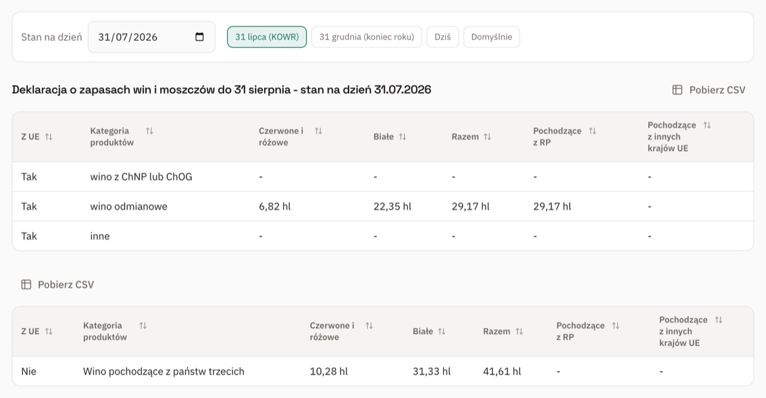Sort top table by Z UE column
766x398 pixels.
tap(48, 137)
